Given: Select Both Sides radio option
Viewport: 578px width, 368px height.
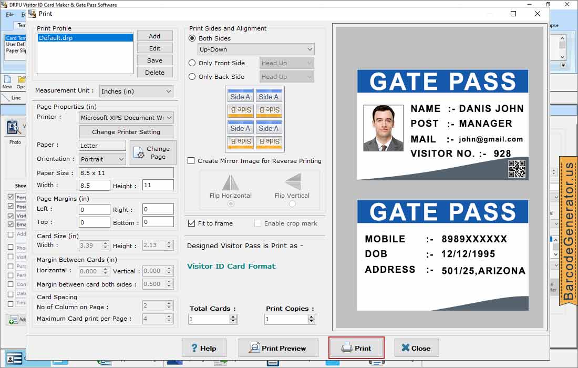Looking at the screenshot, I should pos(192,38).
